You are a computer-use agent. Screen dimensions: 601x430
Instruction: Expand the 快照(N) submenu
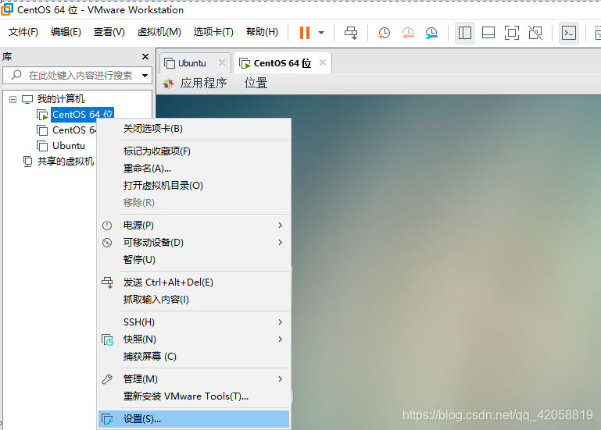[x=194, y=339]
